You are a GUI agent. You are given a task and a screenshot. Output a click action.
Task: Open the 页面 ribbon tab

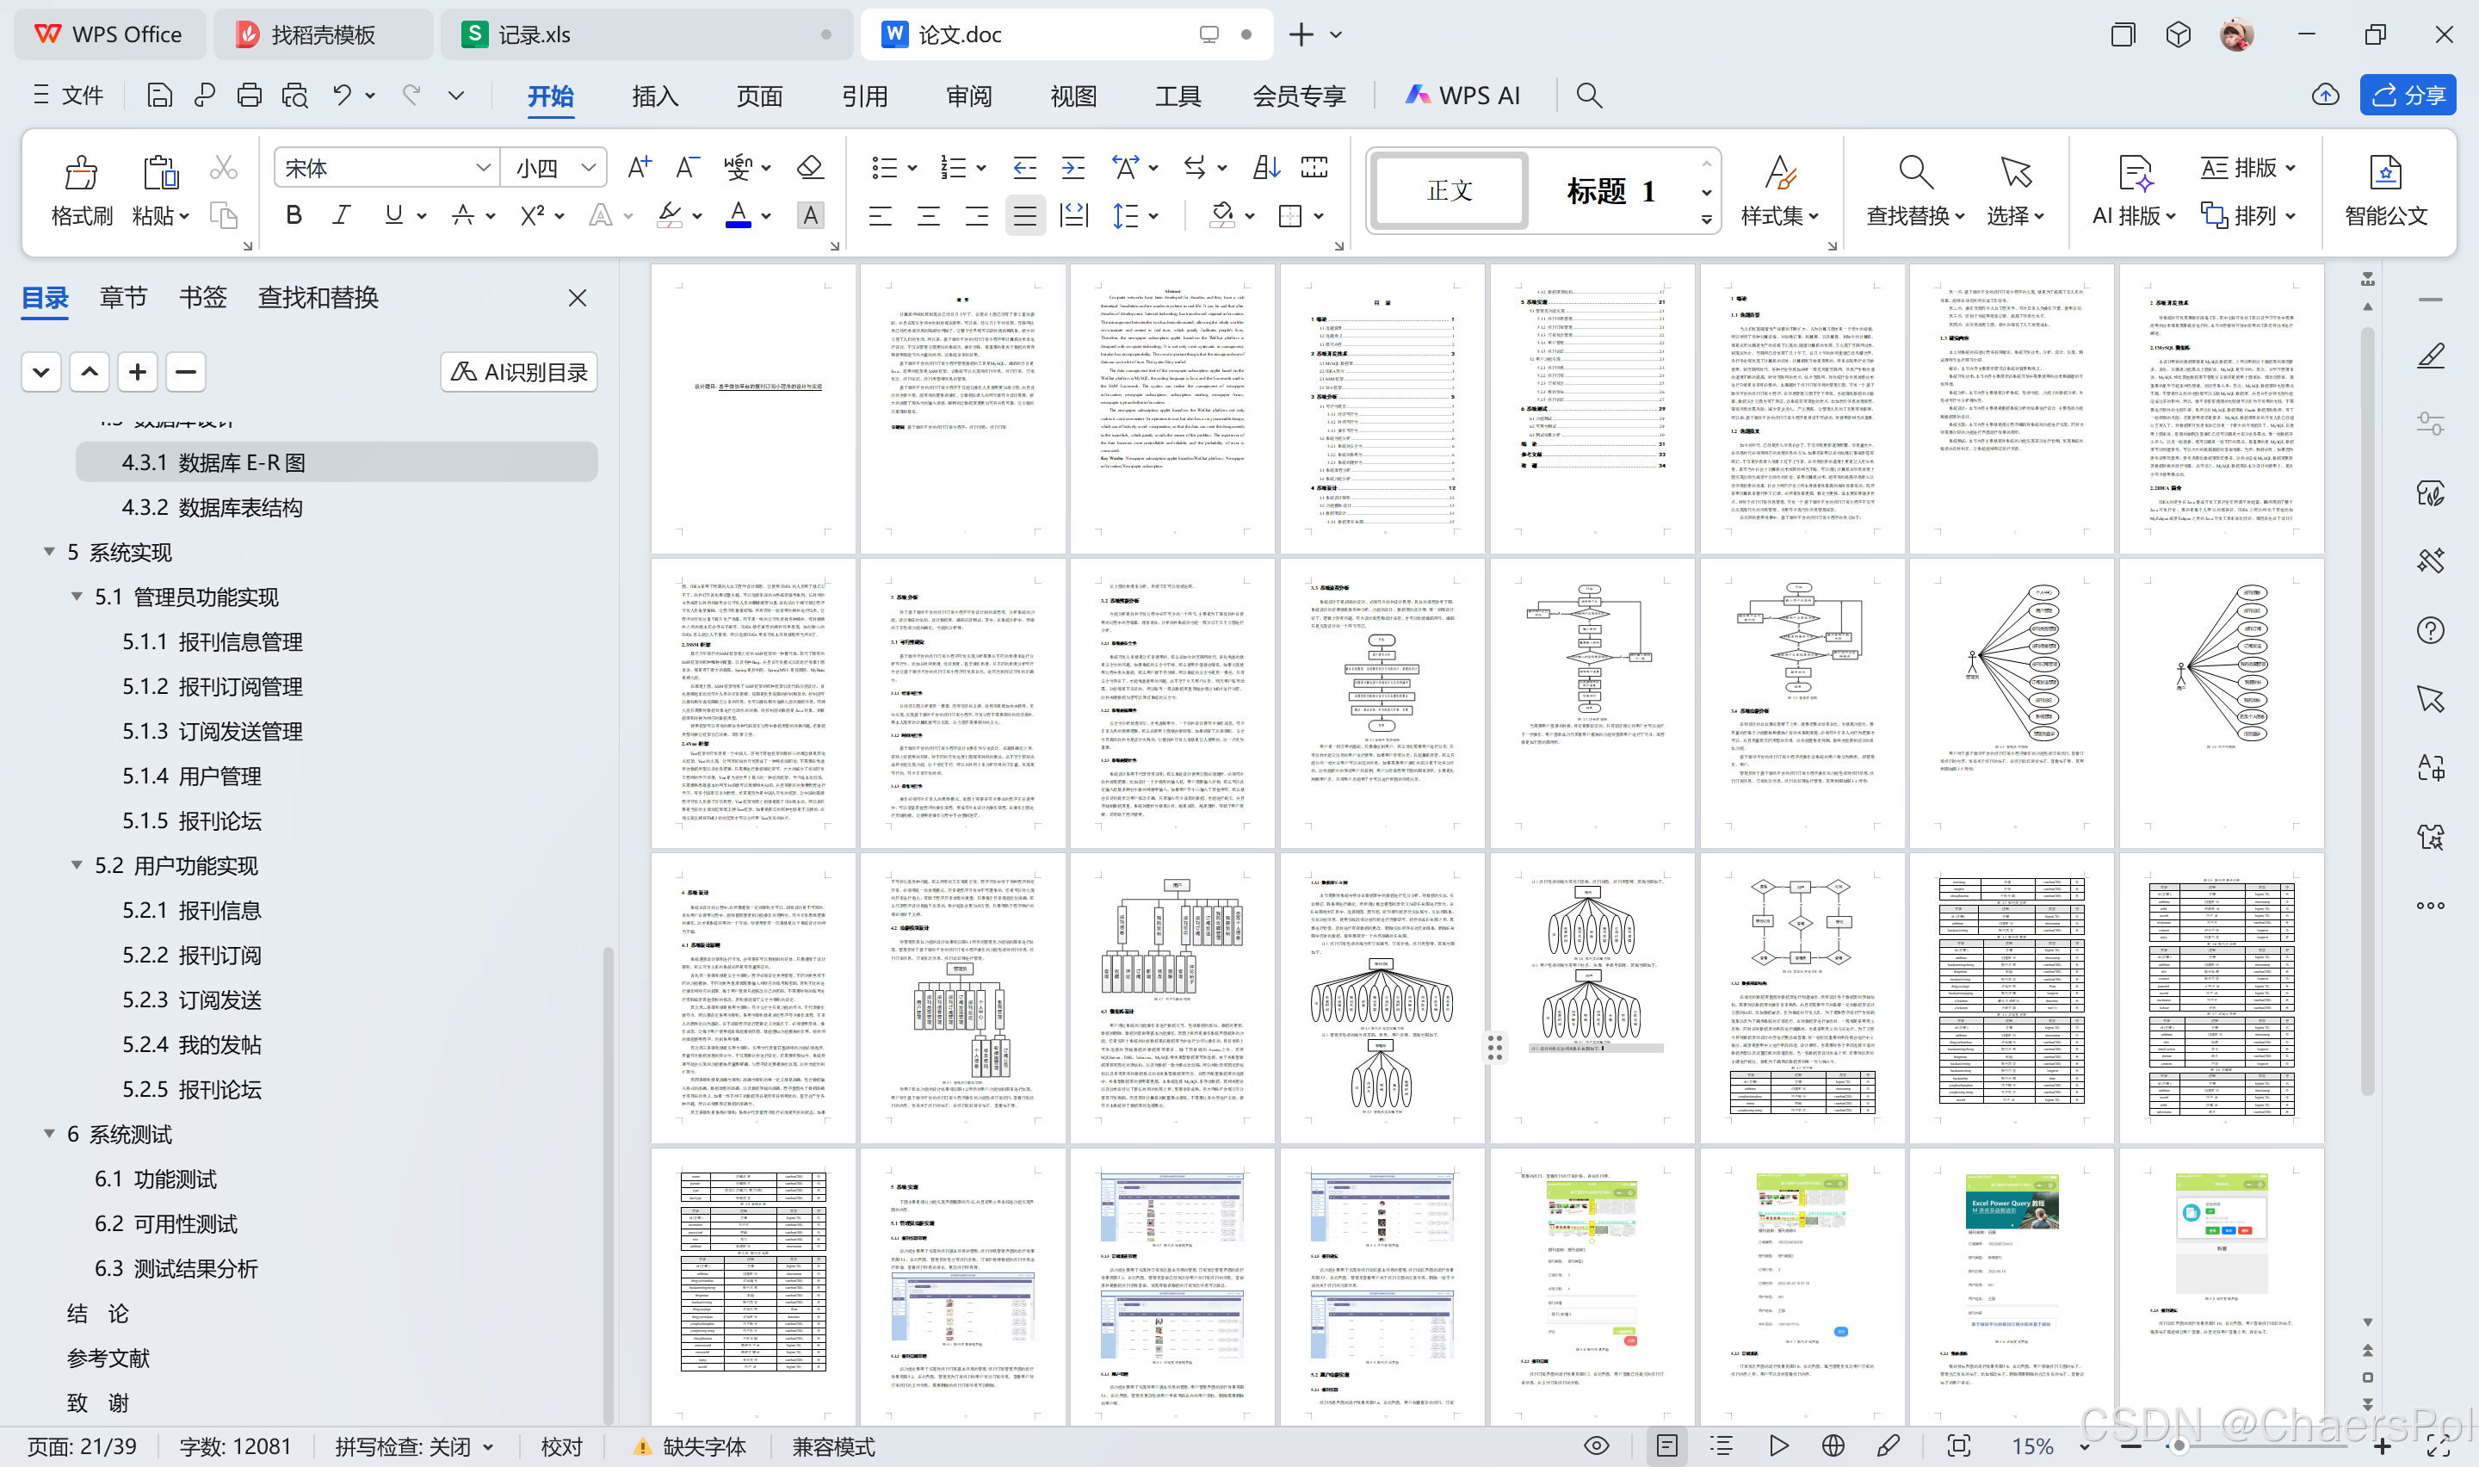760,96
